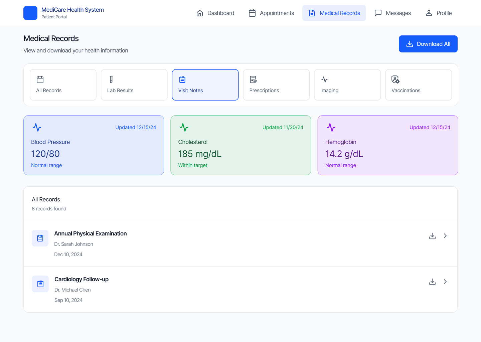Click the MediCare Health System logo

coord(63,13)
